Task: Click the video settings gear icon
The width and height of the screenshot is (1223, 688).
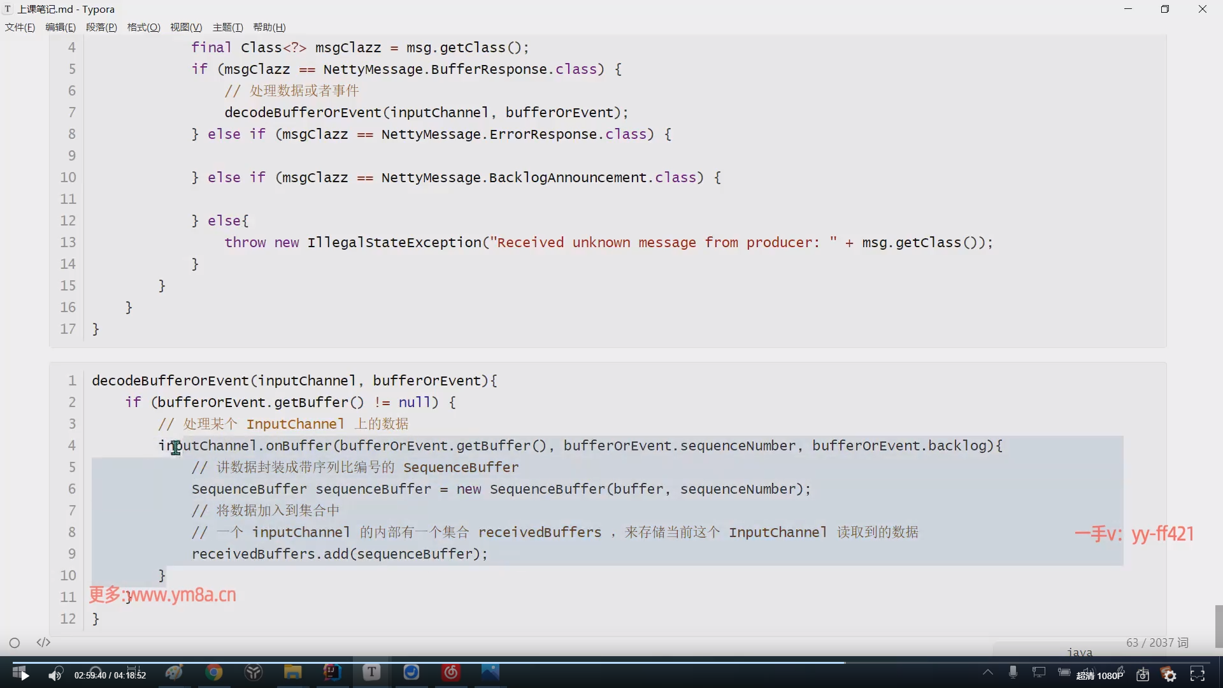Action: click(x=1169, y=675)
